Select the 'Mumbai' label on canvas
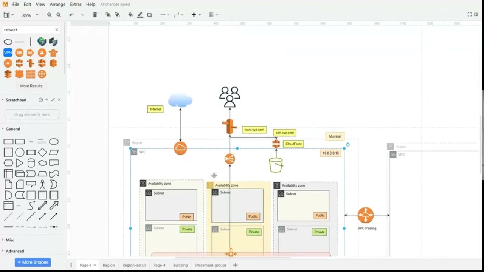This screenshot has width=484, height=272. point(335,136)
